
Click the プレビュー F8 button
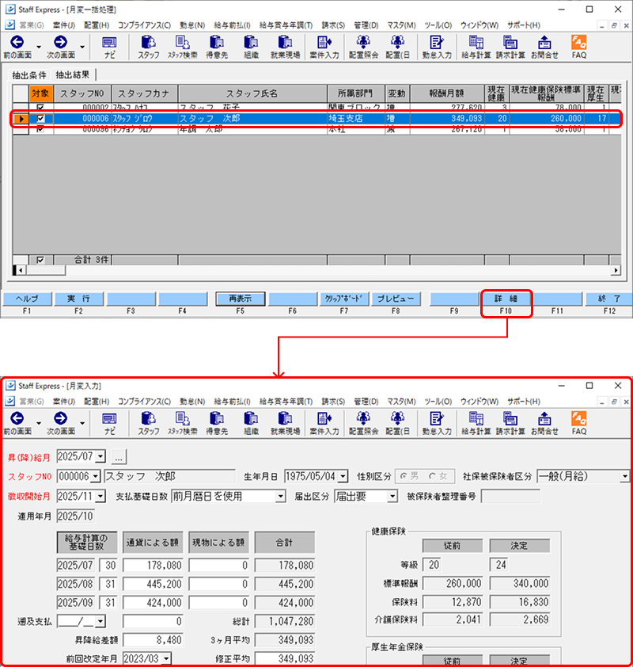click(396, 299)
